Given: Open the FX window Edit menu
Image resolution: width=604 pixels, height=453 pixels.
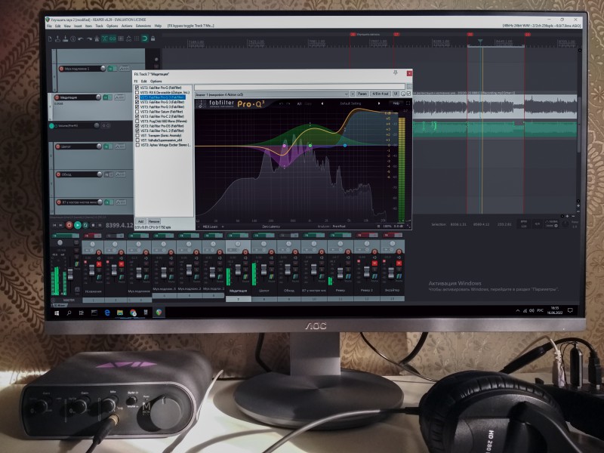Looking at the screenshot, I should 143,82.
